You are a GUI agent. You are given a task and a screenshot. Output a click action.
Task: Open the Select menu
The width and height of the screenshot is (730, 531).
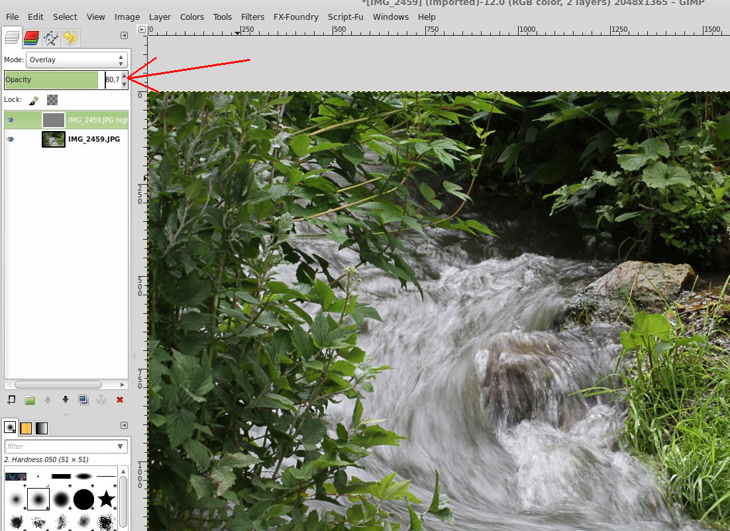click(x=65, y=17)
